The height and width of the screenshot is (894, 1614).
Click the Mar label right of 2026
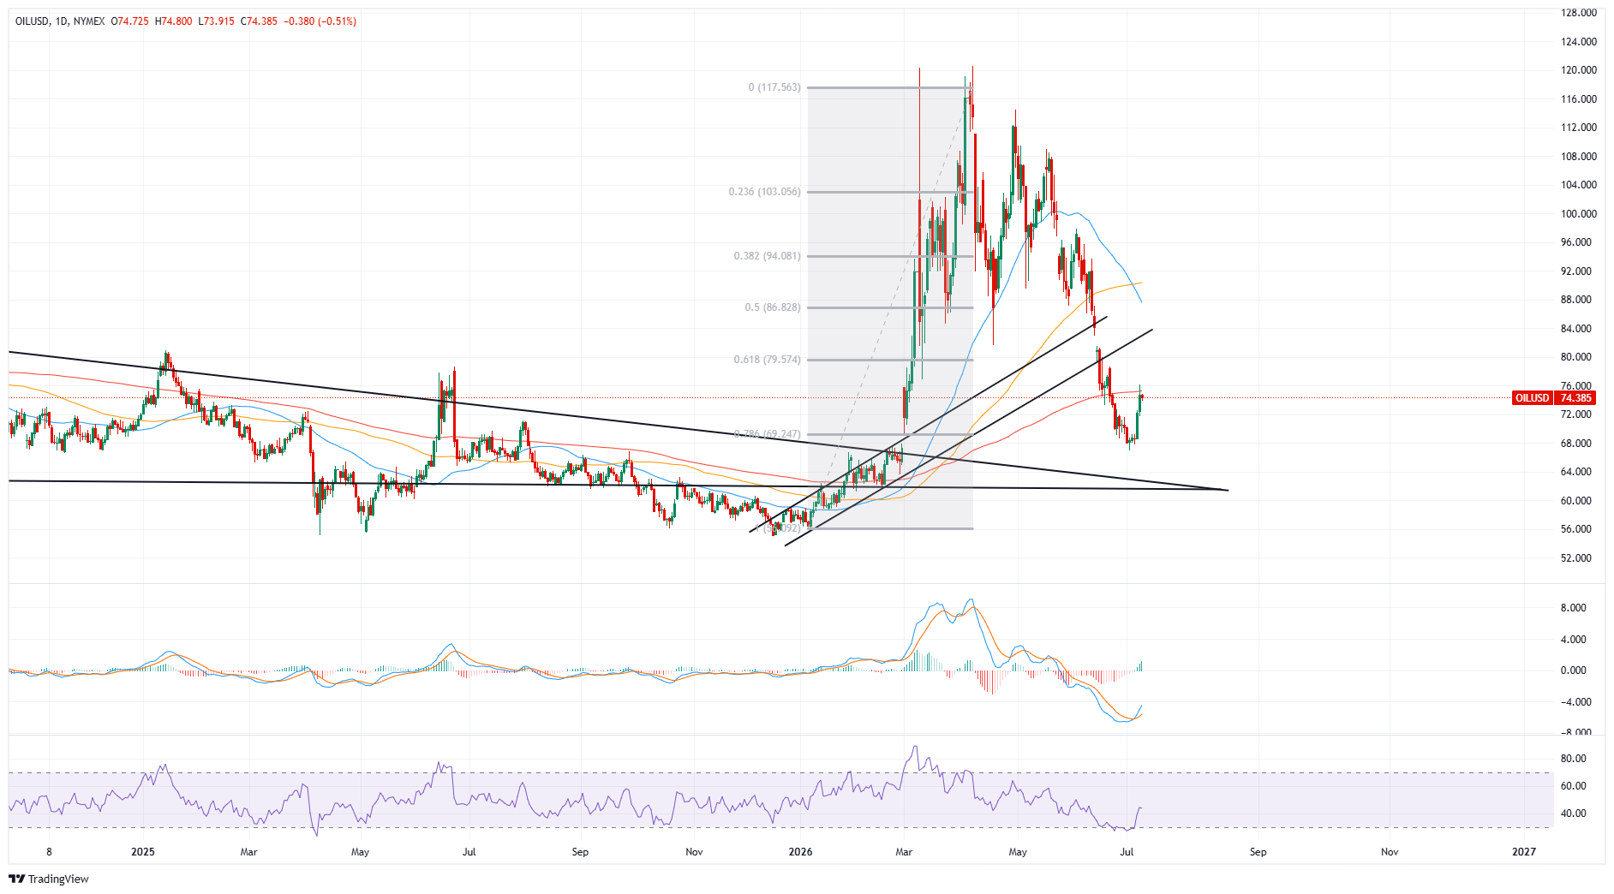click(x=904, y=852)
